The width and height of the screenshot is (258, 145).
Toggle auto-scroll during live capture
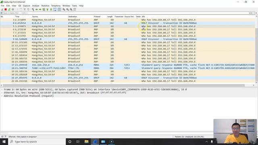click(x=55, y=10)
